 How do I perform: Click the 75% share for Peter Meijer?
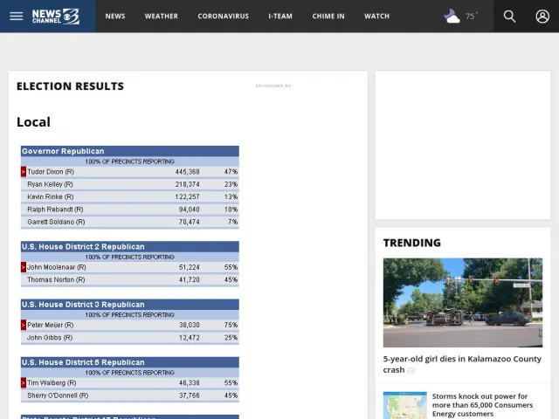pos(231,325)
